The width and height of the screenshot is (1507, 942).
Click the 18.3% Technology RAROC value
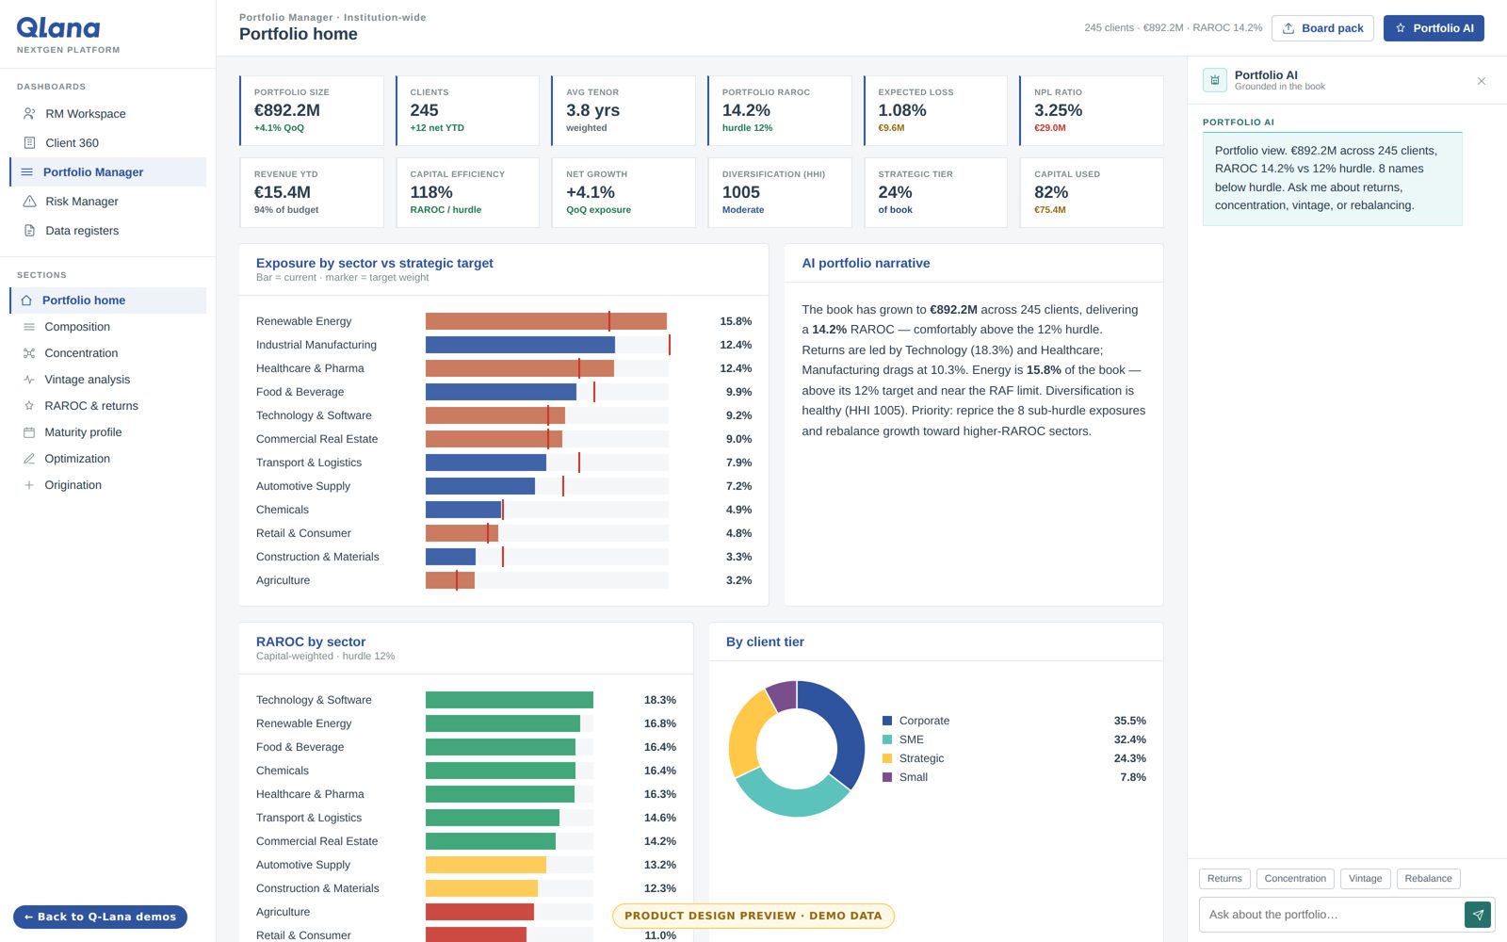[x=660, y=700]
